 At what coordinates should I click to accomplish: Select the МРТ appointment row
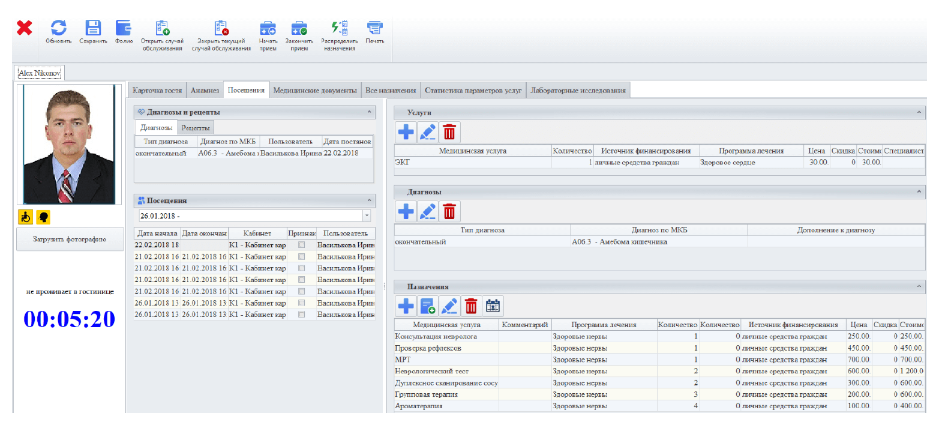tap(659, 360)
